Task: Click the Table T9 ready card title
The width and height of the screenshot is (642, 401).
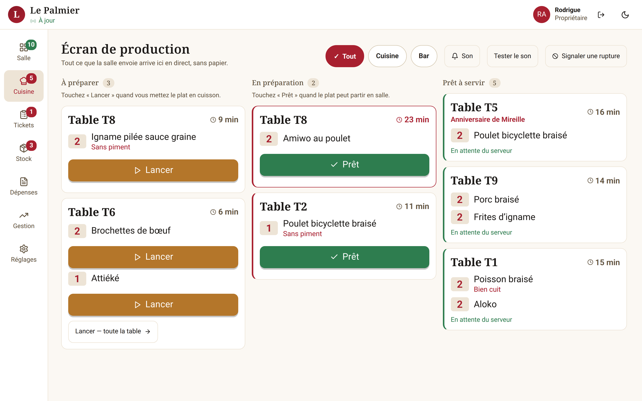Action: point(474,181)
